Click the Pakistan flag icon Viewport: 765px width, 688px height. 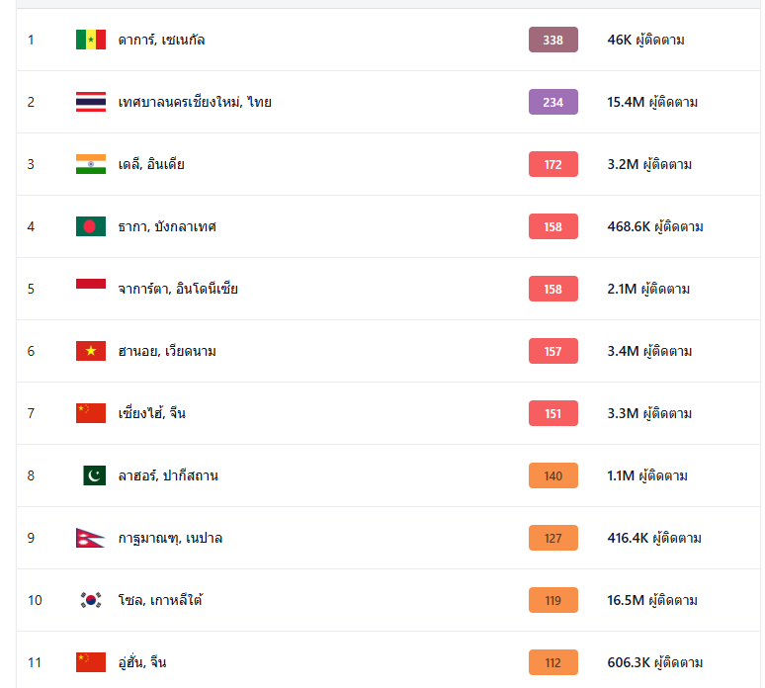94,475
